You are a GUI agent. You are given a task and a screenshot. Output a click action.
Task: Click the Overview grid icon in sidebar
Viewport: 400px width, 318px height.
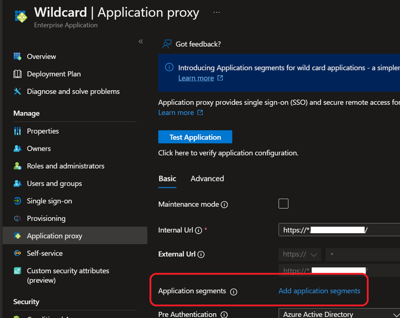coord(17,56)
